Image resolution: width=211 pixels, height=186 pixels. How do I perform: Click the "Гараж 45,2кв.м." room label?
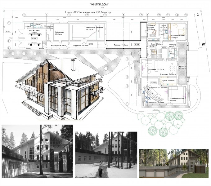[x=34, y=30]
